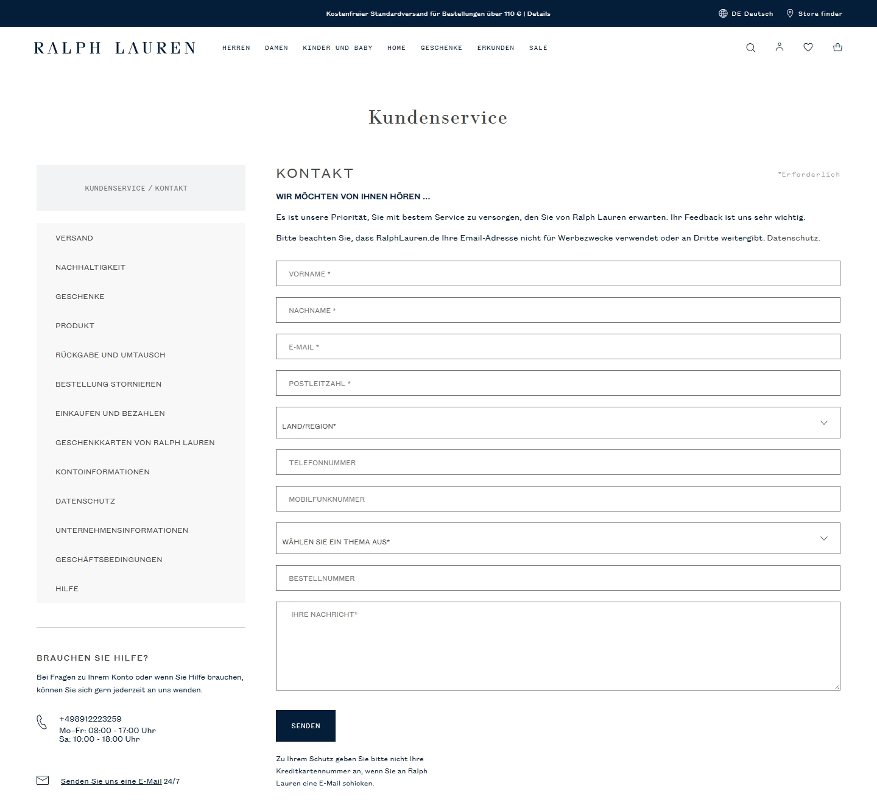Open the Erkunden menu

[496, 47]
